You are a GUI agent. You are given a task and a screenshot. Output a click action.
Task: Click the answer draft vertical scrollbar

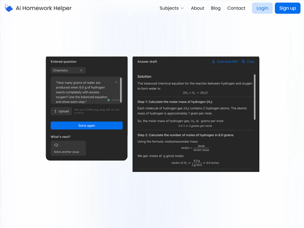(x=256, y=100)
